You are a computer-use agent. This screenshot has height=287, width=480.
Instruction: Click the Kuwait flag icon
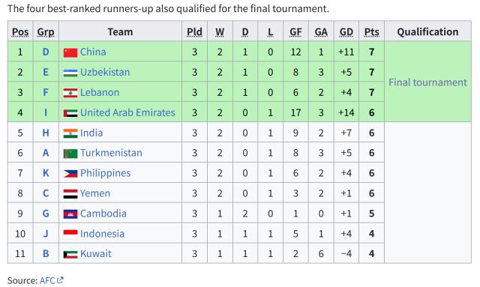tap(70, 254)
